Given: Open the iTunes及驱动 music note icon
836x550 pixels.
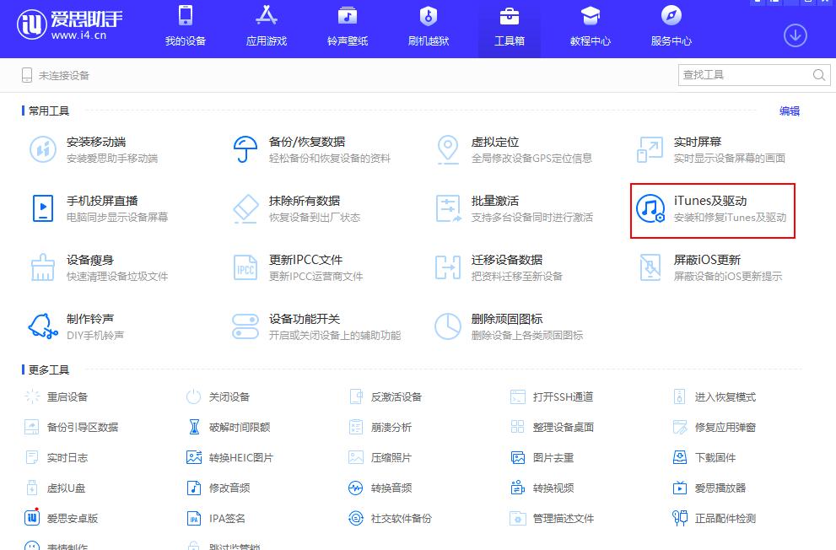Looking at the screenshot, I should pyautogui.click(x=650, y=209).
